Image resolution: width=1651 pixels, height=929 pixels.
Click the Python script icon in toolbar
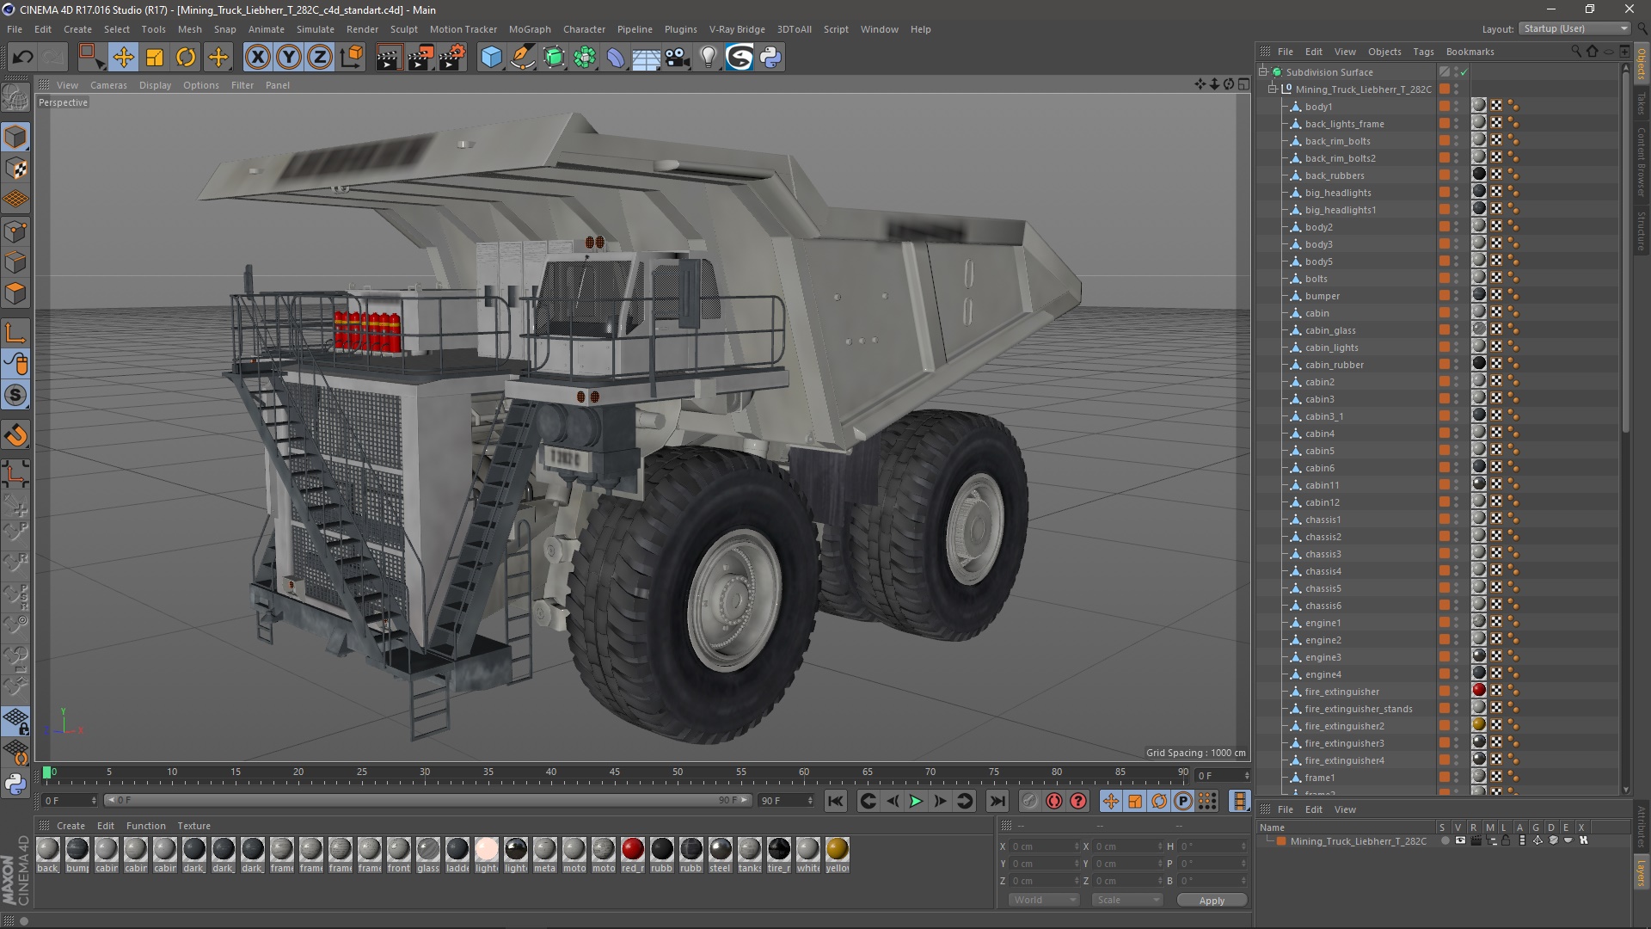[x=771, y=58]
